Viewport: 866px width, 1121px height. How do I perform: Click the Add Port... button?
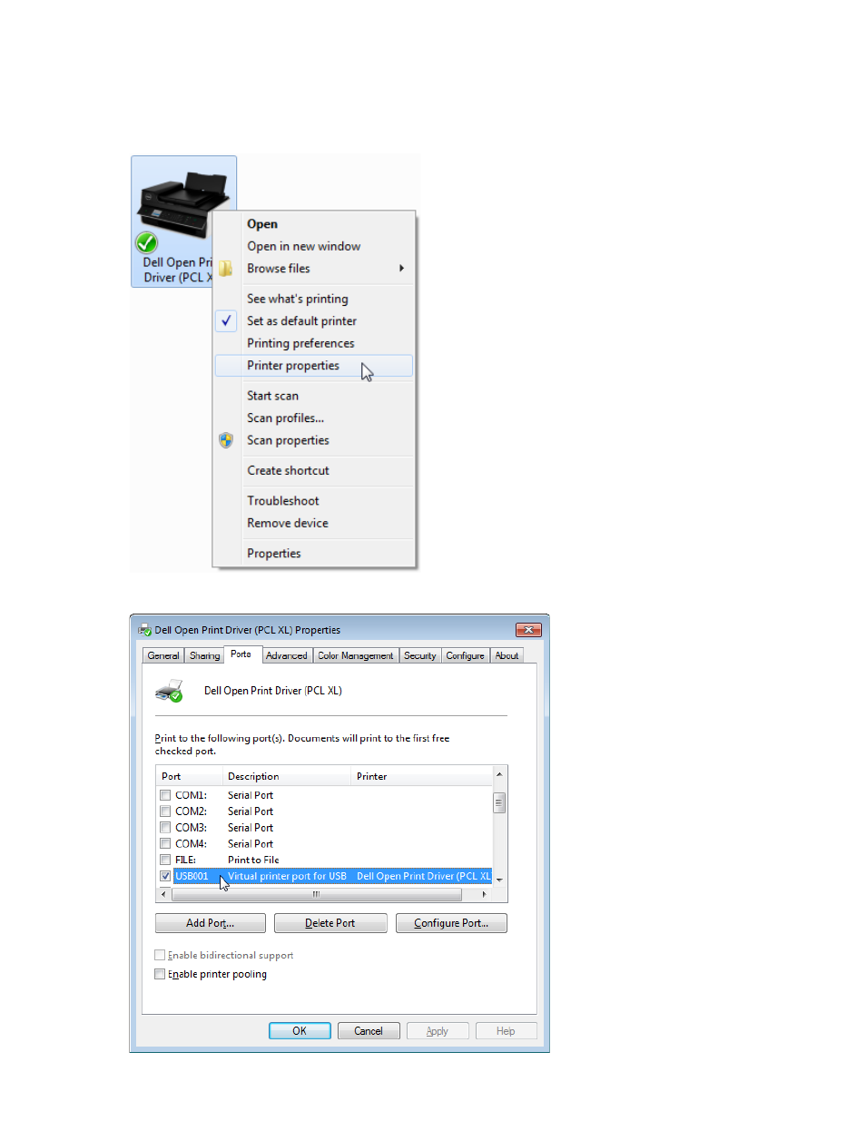[x=211, y=923]
